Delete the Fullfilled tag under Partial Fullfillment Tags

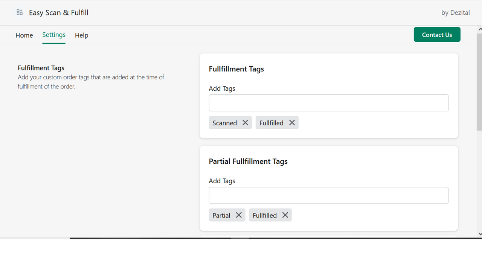click(285, 215)
